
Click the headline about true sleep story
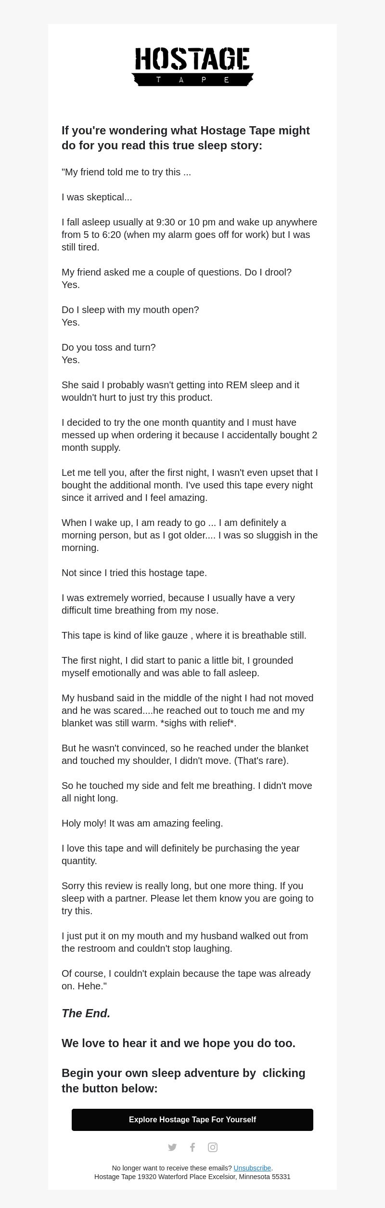click(186, 138)
